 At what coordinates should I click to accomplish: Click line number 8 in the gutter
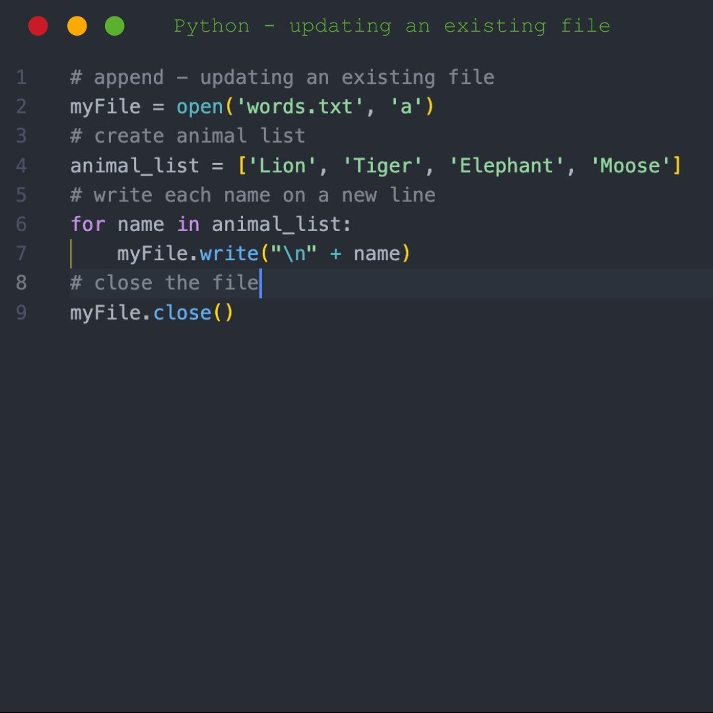click(x=21, y=283)
